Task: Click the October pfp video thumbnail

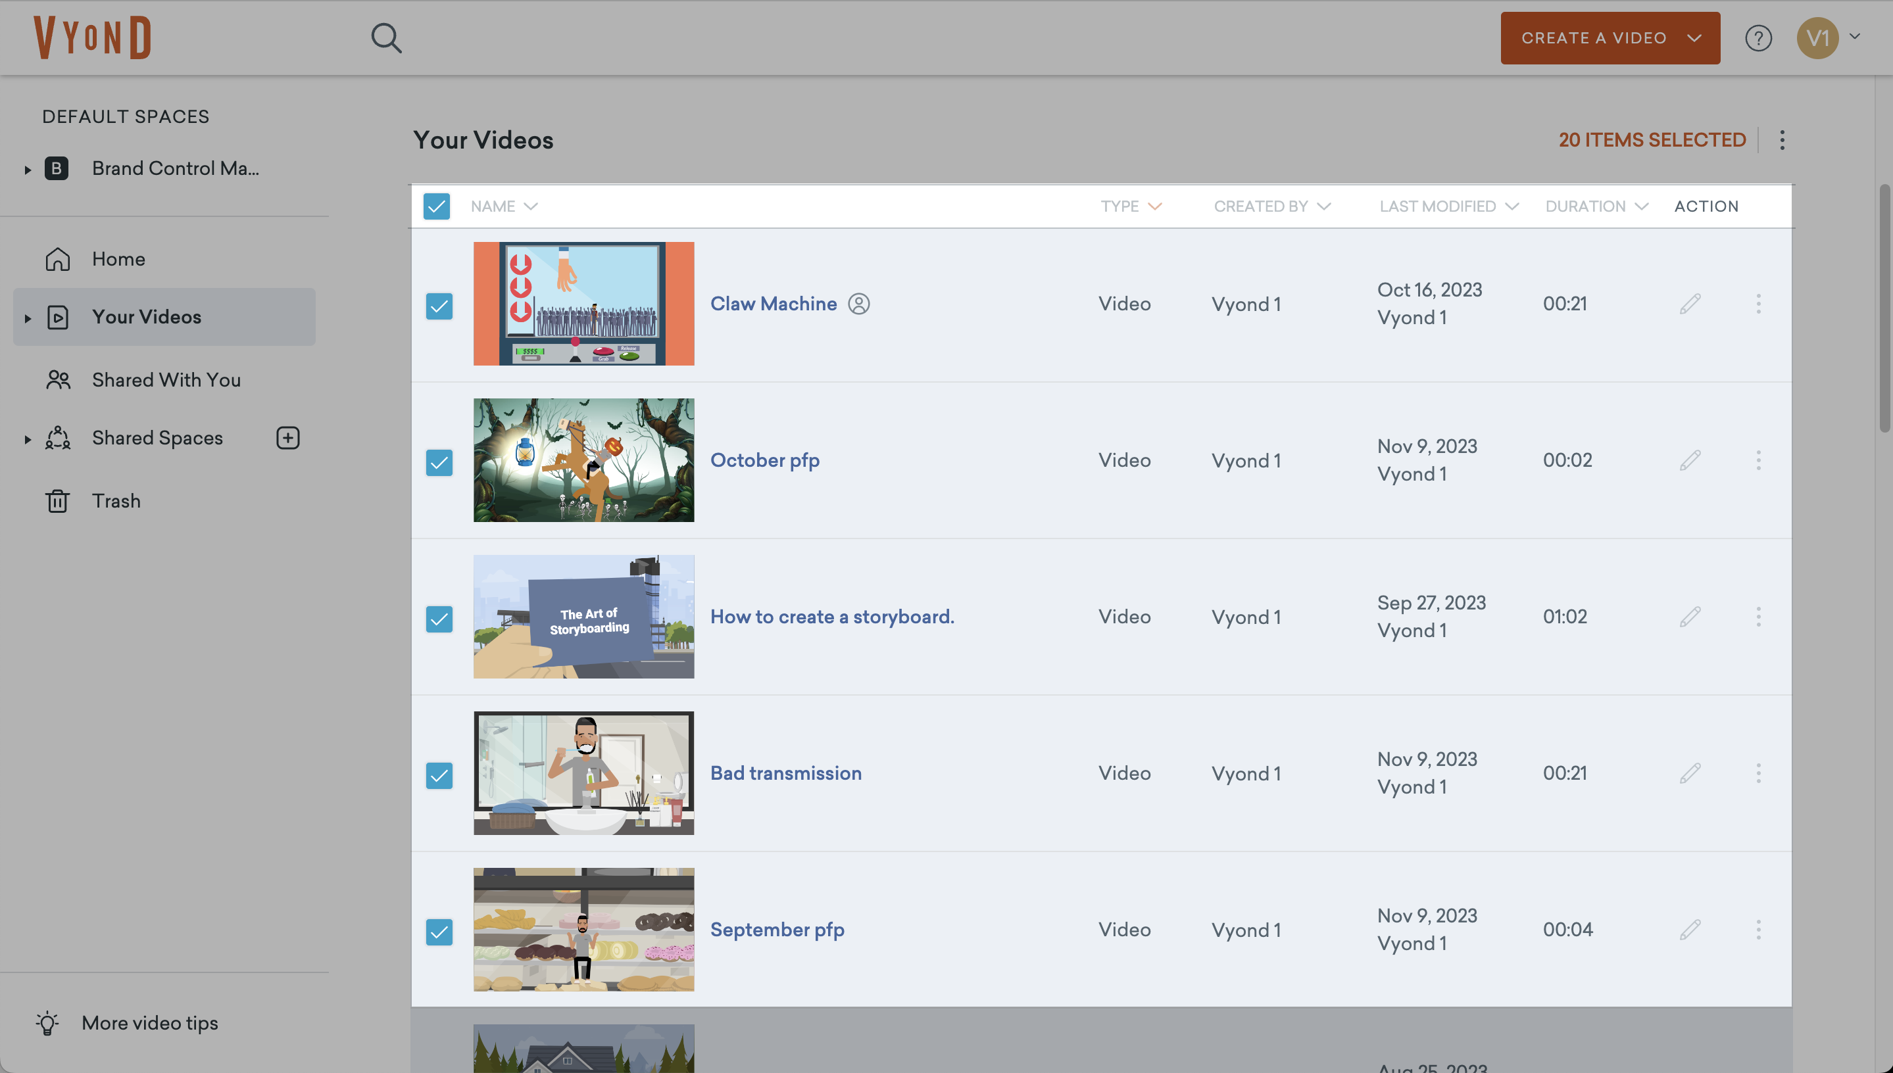Action: pos(583,460)
